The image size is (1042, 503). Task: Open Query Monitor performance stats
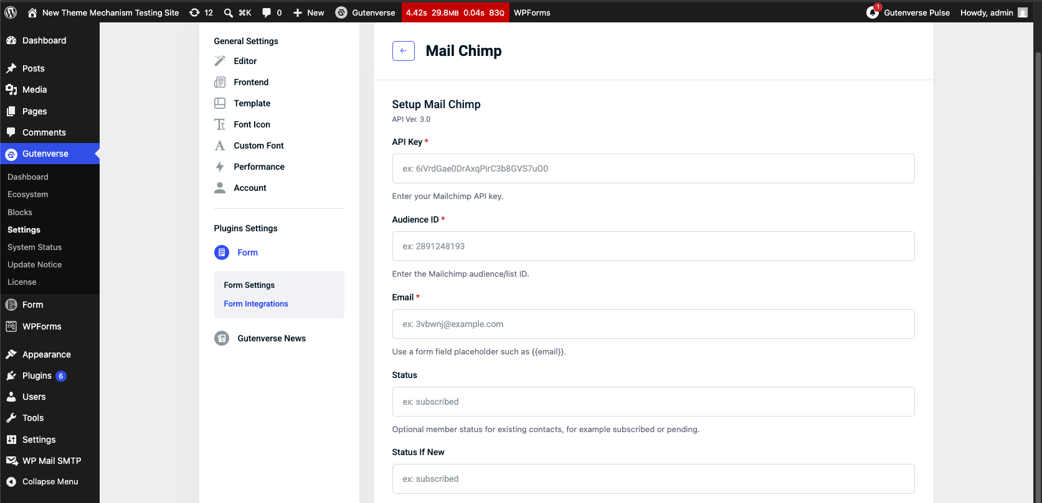(x=455, y=12)
